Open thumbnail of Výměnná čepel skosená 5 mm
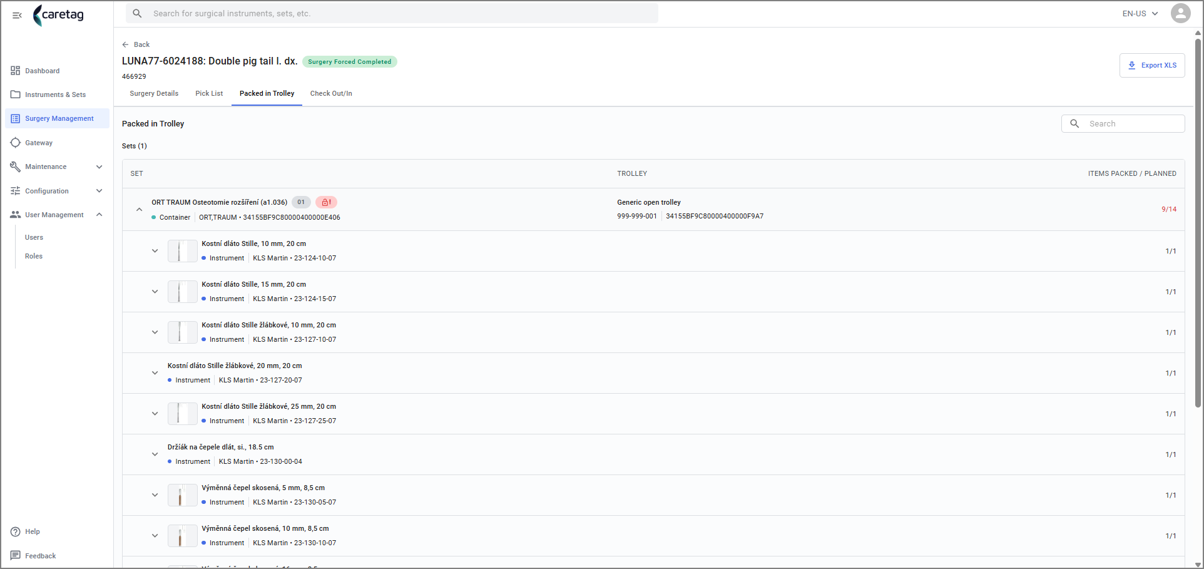 pos(182,495)
